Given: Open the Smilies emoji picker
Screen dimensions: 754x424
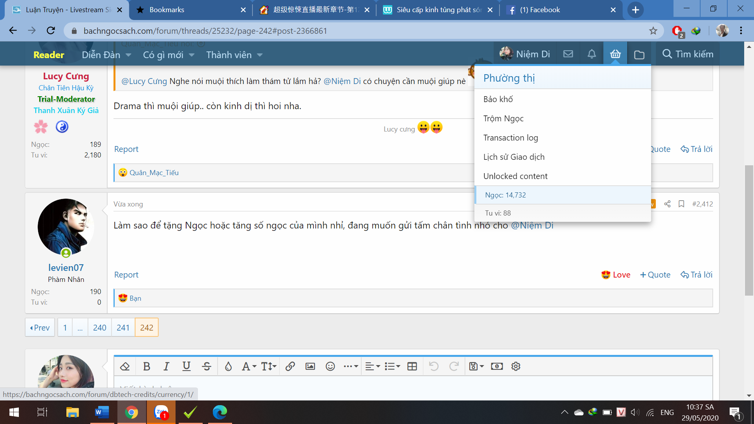Looking at the screenshot, I should coord(330,366).
